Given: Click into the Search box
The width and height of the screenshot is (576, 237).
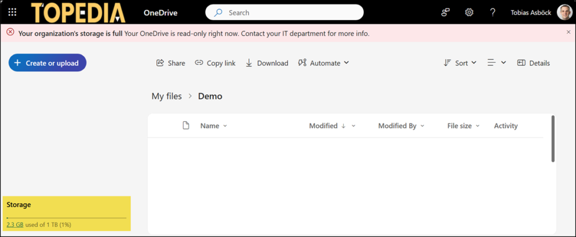Looking at the screenshot, I should click(x=284, y=12).
